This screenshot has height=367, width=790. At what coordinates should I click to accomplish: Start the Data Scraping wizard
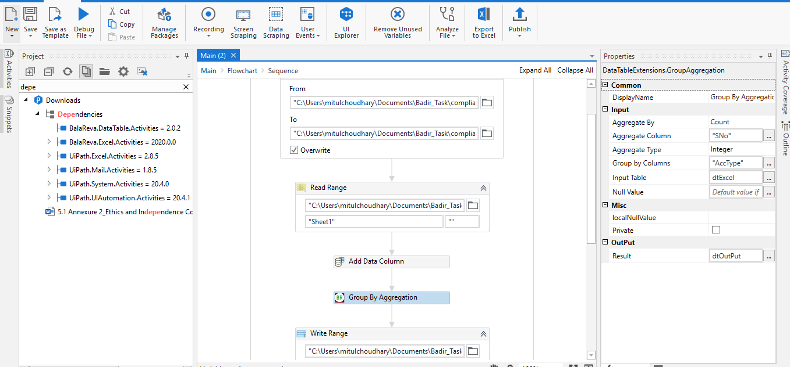(x=276, y=23)
